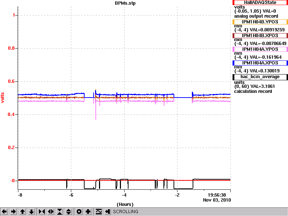Select the IPM1H04B.YPOS legend entry
Image resolution: width=288 pixels, height=216 pixels.
(260, 22)
